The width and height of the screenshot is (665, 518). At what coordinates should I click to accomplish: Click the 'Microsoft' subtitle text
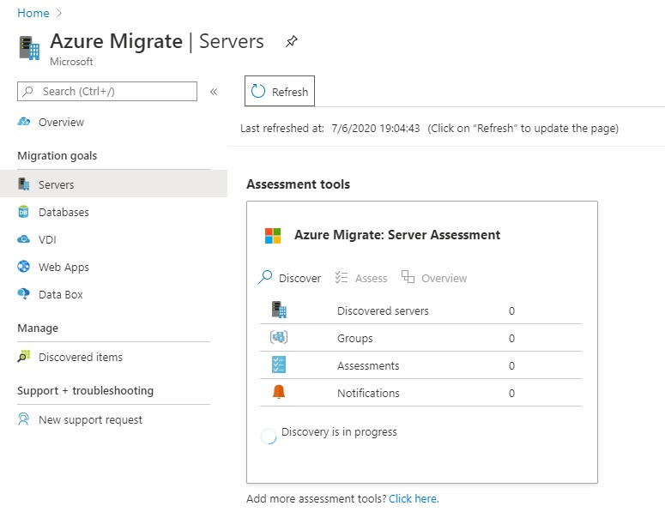(71, 62)
